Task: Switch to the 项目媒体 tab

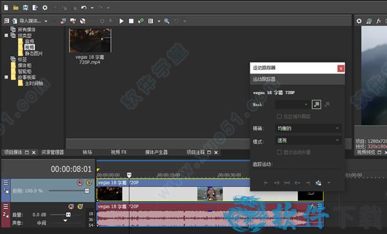Action: coord(14,152)
